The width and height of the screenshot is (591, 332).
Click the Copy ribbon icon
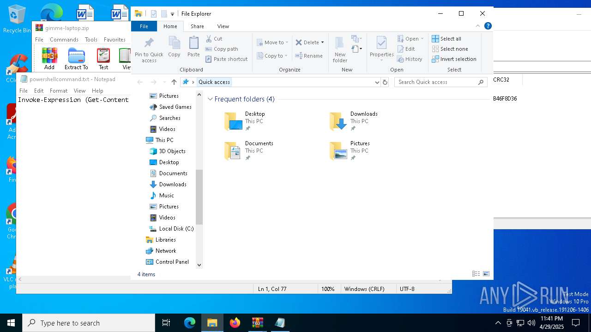pyautogui.click(x=174, y=47)
